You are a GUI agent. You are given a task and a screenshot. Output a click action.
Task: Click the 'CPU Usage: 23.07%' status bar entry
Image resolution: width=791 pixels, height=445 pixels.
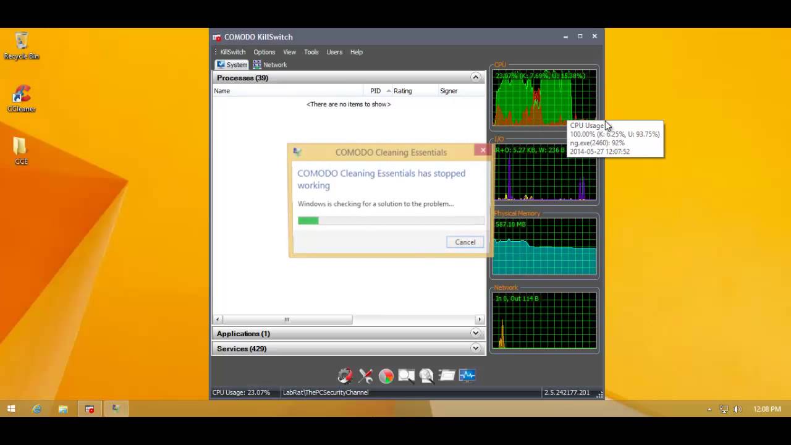tap(242, 392)
